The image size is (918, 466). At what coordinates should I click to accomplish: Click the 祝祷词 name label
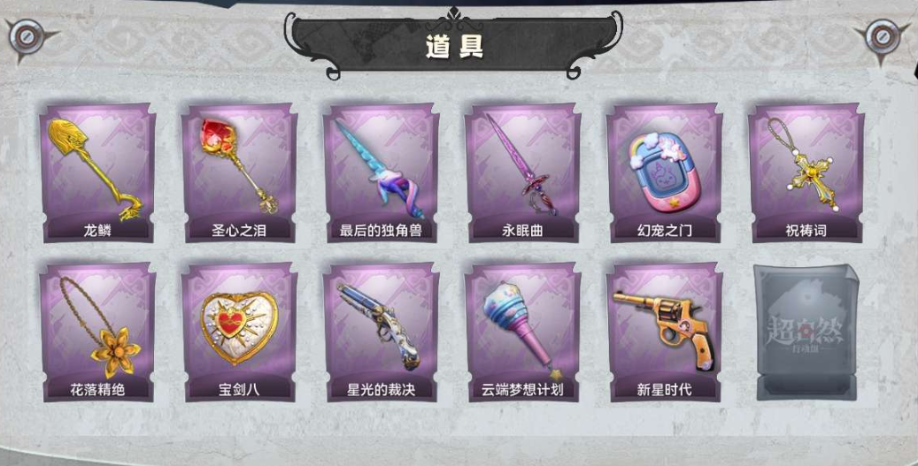click(x=806, y=231)
